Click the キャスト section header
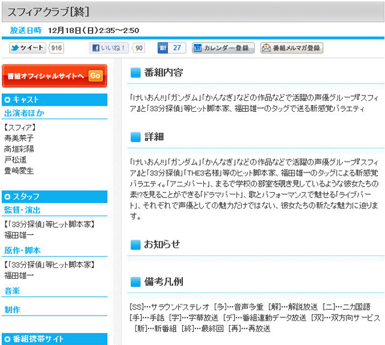385x345 pixels. [55, 100]
